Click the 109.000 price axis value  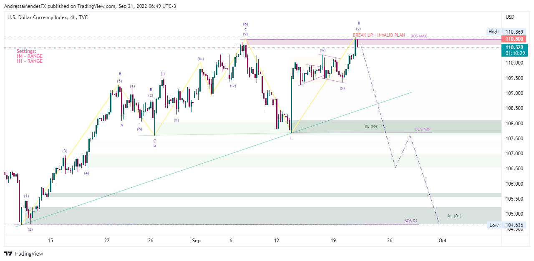click(x=514, y=93)
